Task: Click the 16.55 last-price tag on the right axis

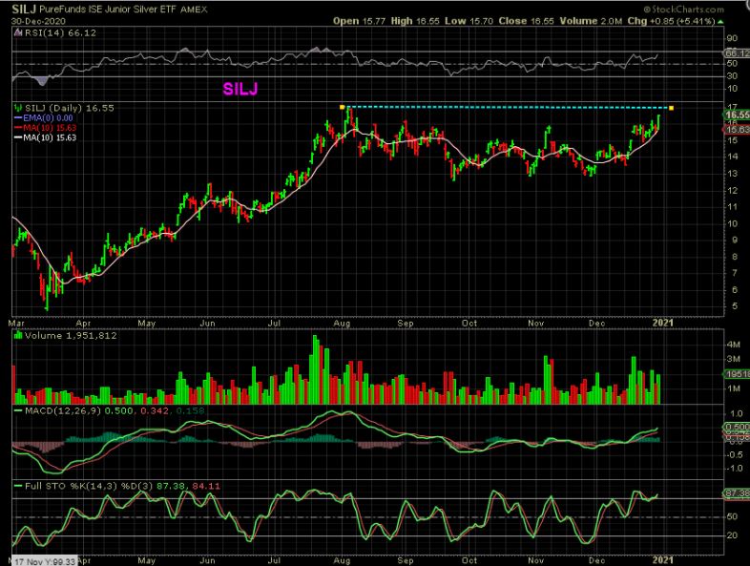Action: point(737,115)
